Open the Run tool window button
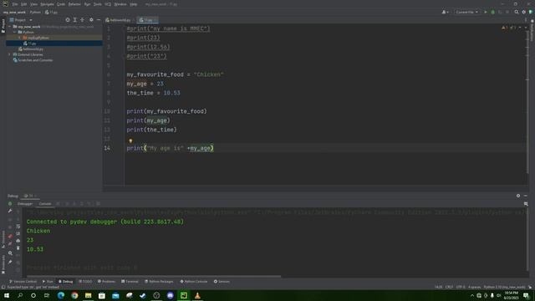This screenshot has height=301, width=535. (x=48, y=282)
